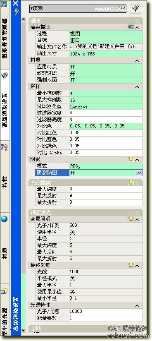
Task: Click the 目标 value 窗口
Action: (106, 40)
